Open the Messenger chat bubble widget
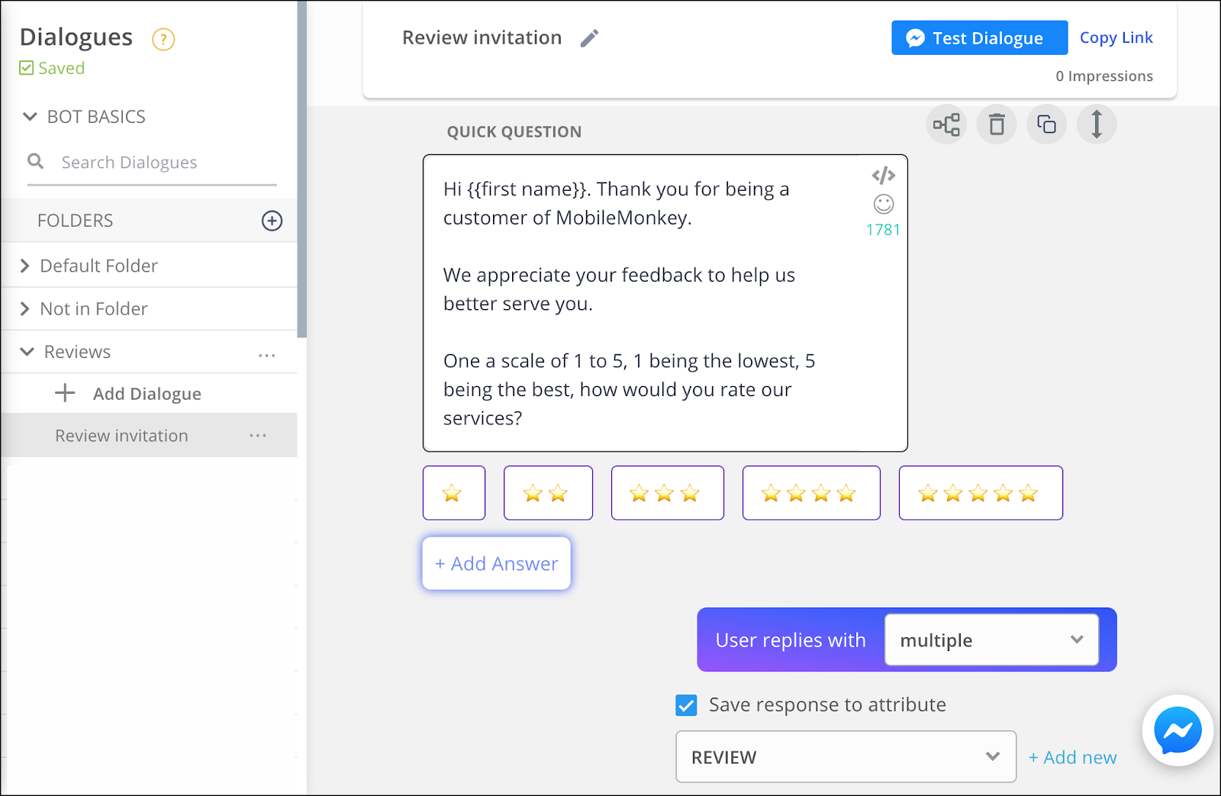This screenshot has width=1221, height=796. tap(1178, 730)
